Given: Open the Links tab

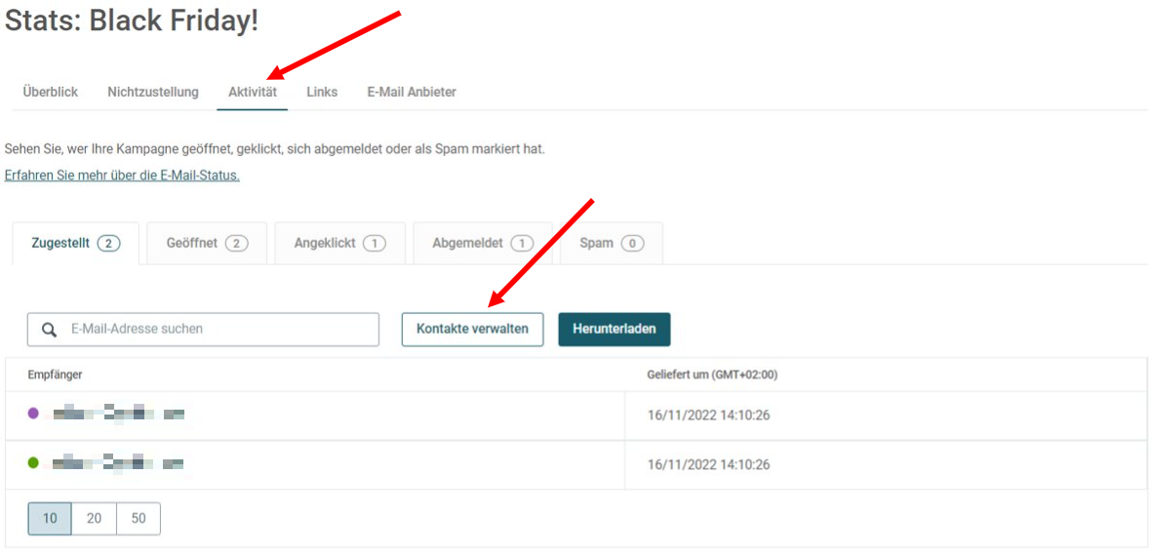Looking at the screenshot, I should point(322,92).
